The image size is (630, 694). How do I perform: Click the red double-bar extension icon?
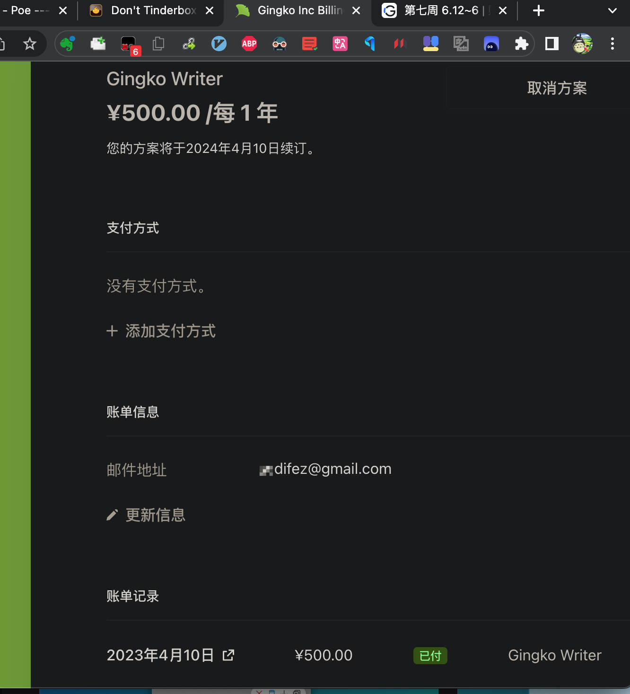400,44
